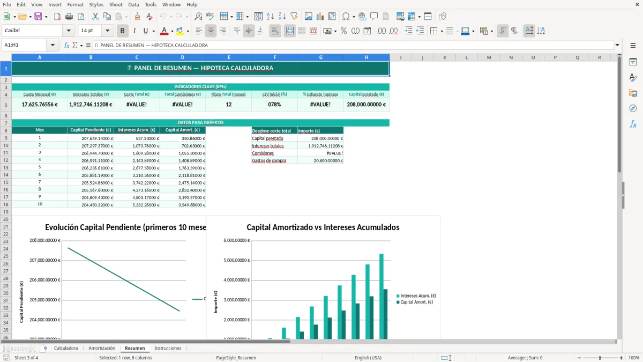Viewport: 643px width, 362px height.
Task: Toggle Bold formatting
Action: 123,31
